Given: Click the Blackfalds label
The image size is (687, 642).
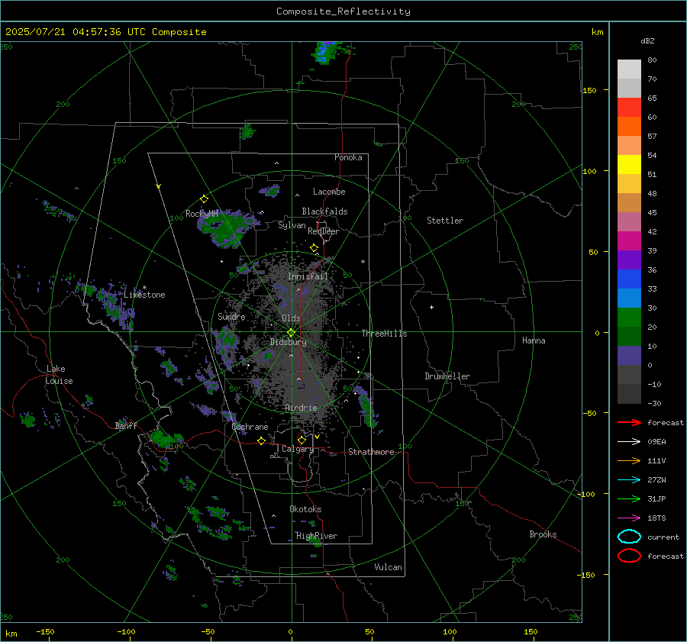Looking at the screenshot, I should [x=324, y=211].
